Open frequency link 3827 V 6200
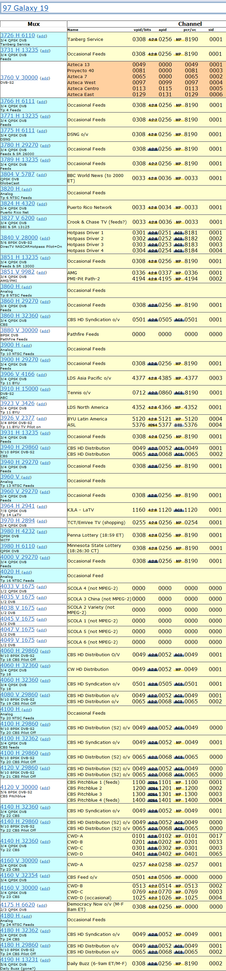The width and height of the screenshot is (226, 971). point(18,218)
